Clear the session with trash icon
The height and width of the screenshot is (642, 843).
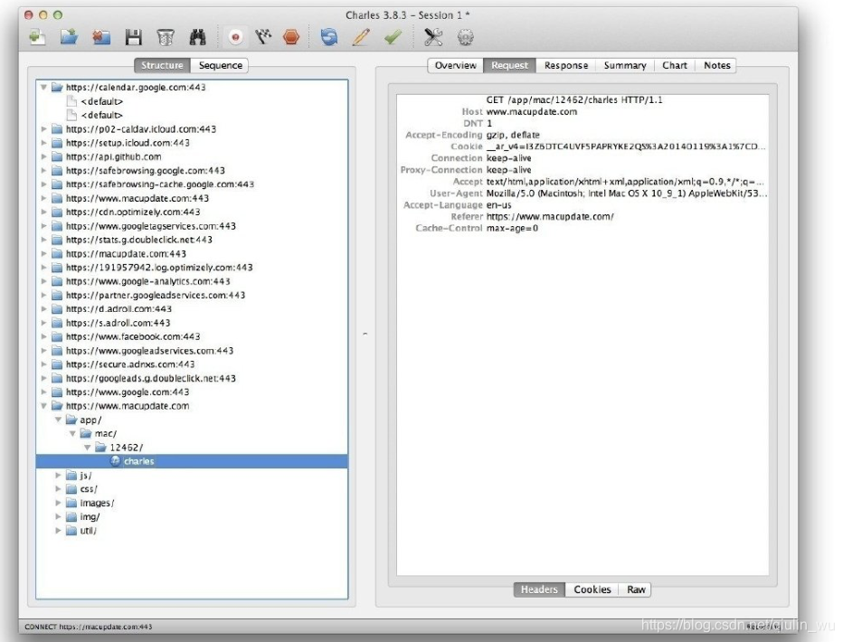165,37
